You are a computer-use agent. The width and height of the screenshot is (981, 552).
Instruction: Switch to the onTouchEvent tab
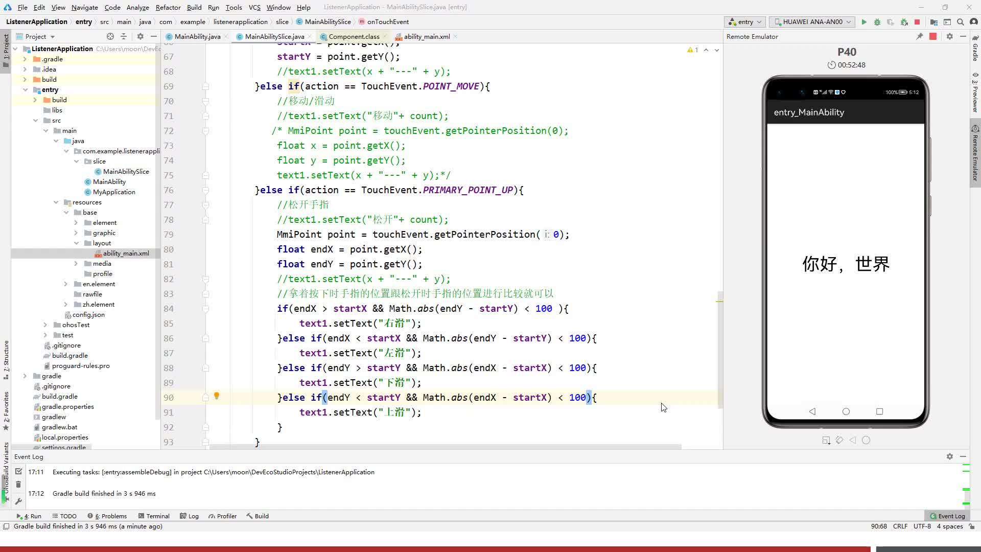(389, 21)
